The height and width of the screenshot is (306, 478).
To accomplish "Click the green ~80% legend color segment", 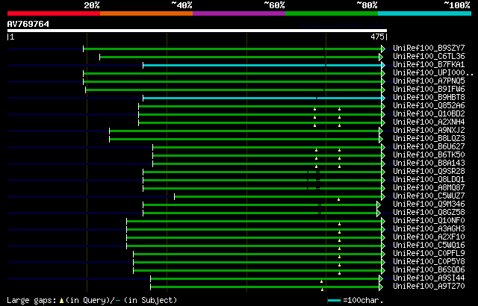I will [x=332, y=13].
